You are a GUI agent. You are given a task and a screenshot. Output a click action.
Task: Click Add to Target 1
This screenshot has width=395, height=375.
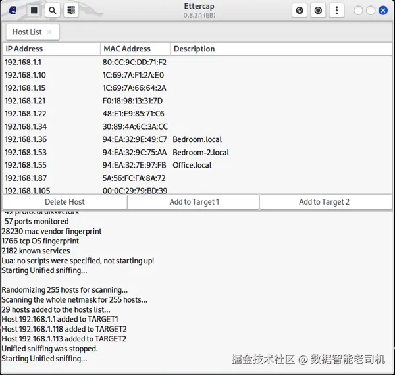pyautogui.click(x=194, y=202)
